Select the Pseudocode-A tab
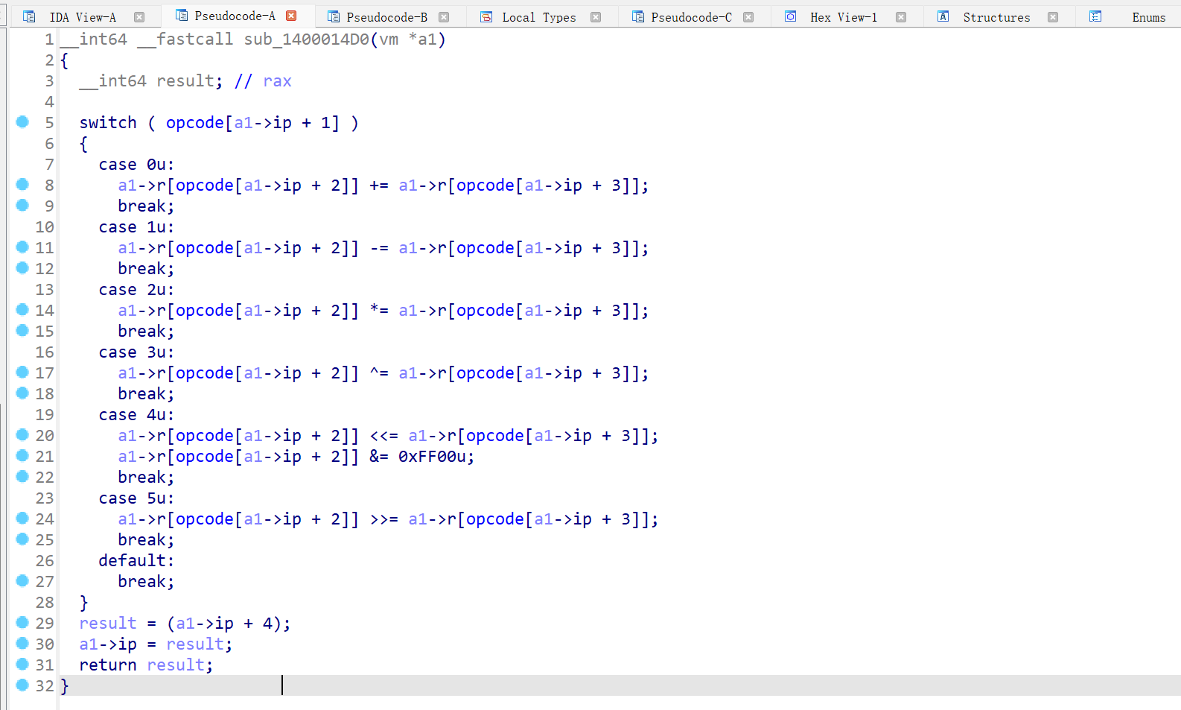 coord(235,16)
